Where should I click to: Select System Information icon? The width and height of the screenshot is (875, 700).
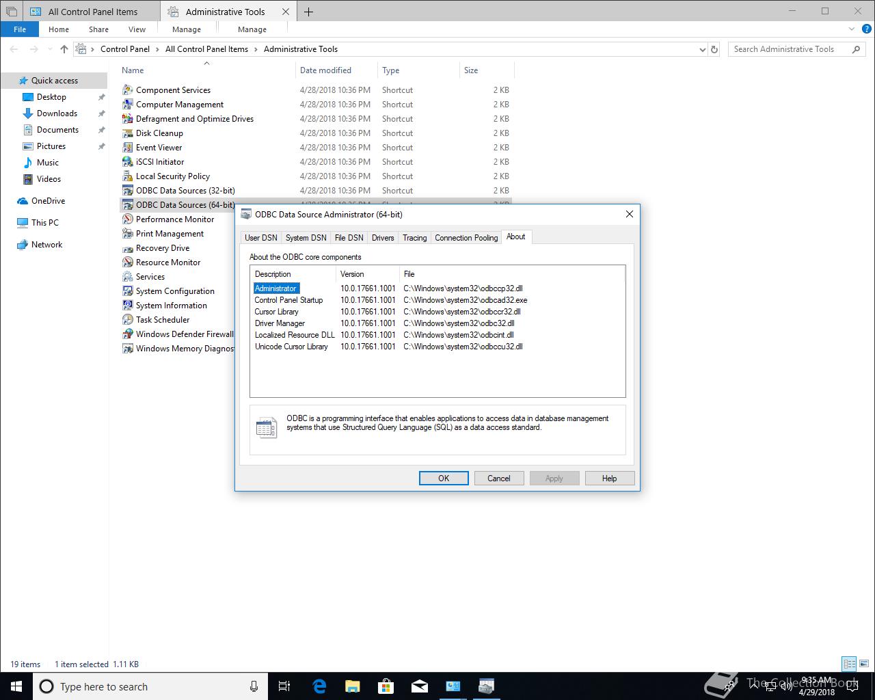coord(127,305)
